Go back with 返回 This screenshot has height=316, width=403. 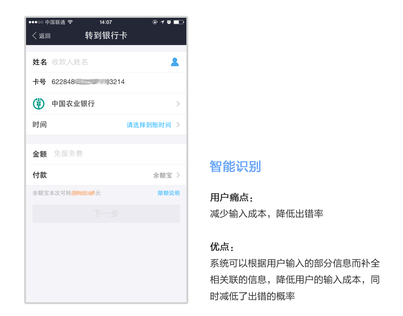pyautogui.click(x=44, y=36)
